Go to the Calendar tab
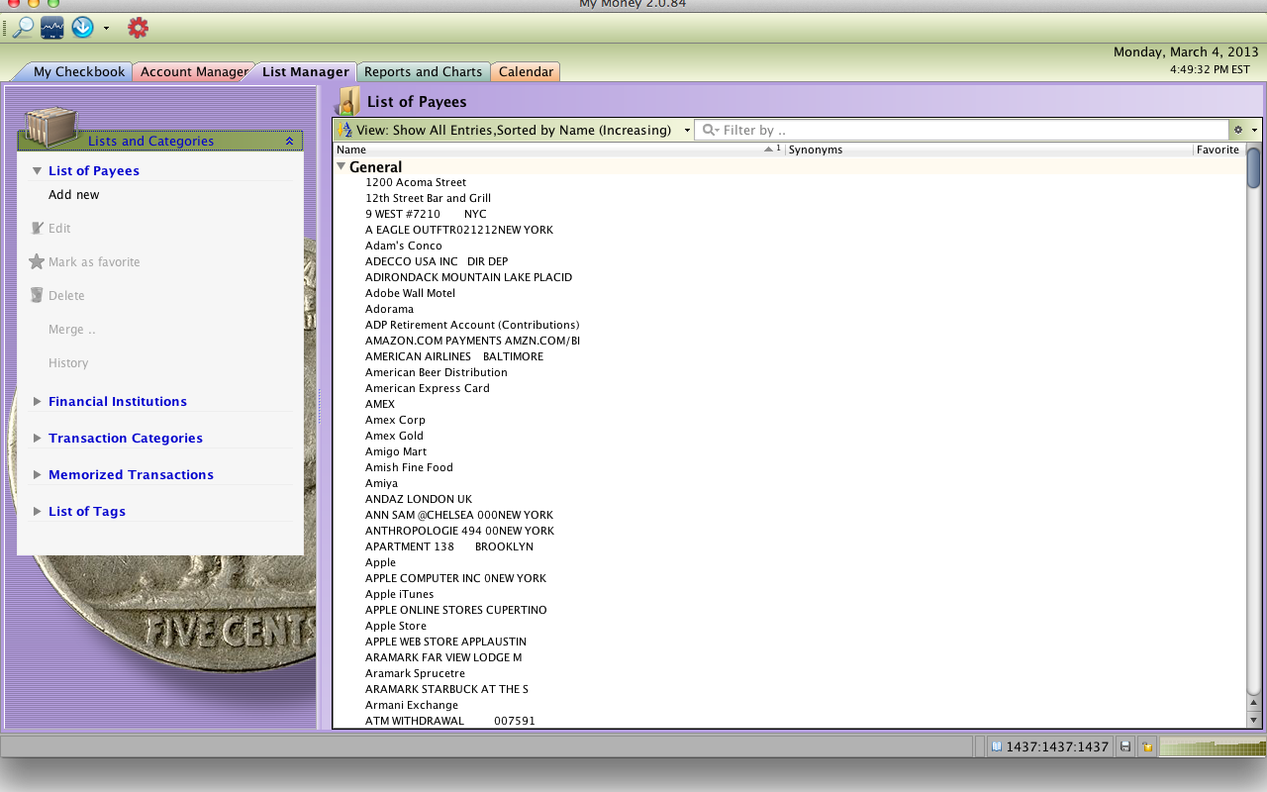The height and width of the screenshot is (792, 1267). 526,71
